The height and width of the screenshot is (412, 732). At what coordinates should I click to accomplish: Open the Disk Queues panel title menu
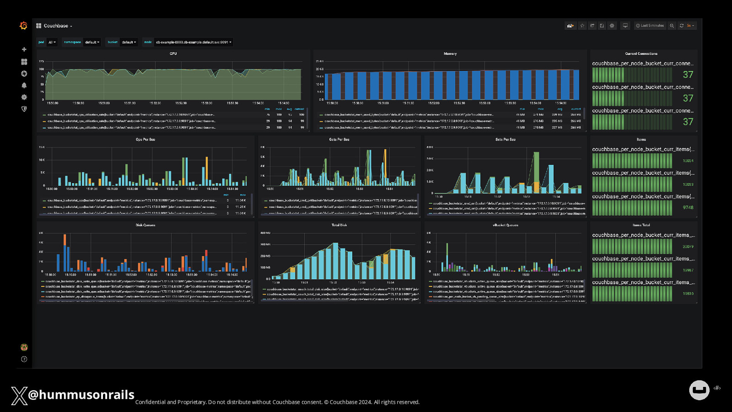(x=145, y=225)
